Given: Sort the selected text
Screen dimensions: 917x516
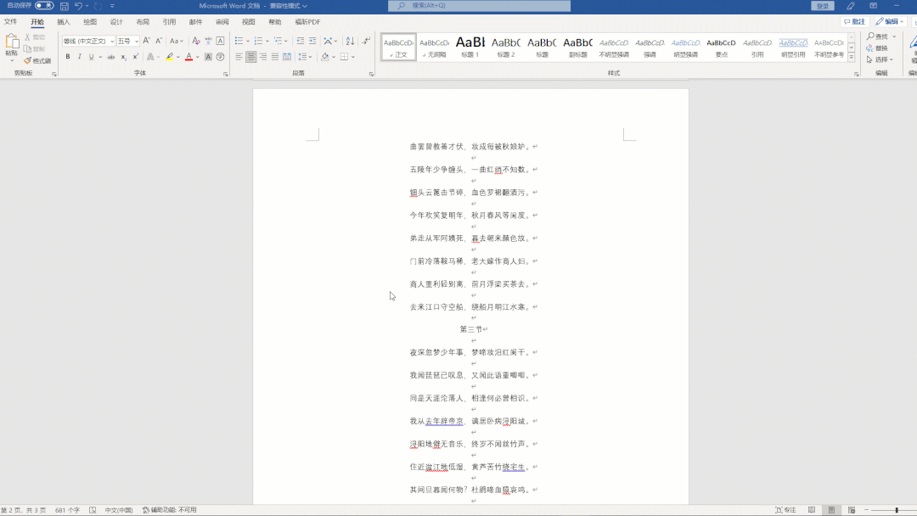Looking at the screenshot, I should click(x=350, y=41).
